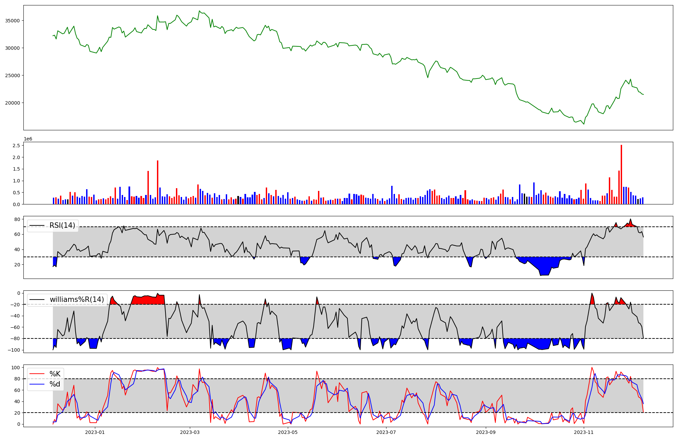Click the 1e6 volume scale label
The width and height of the screenshot is (678, 440).
[x=28, y=139]
